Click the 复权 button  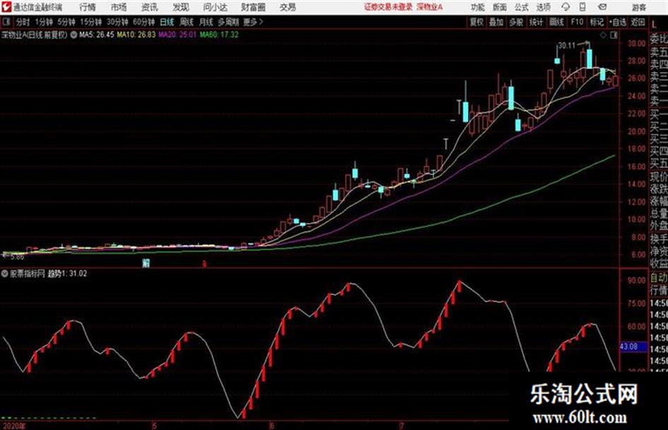(476, 22)
